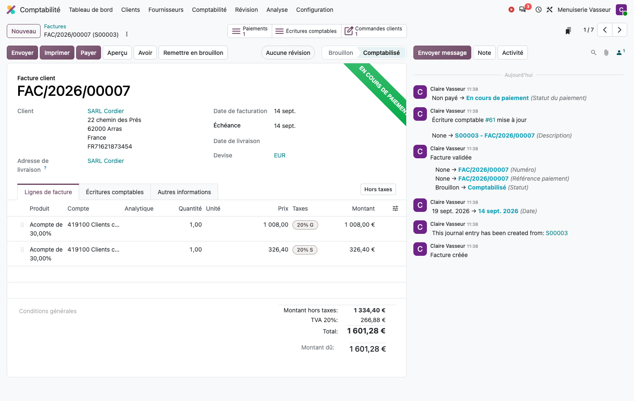Open the vertical dots actions menu

127,35
